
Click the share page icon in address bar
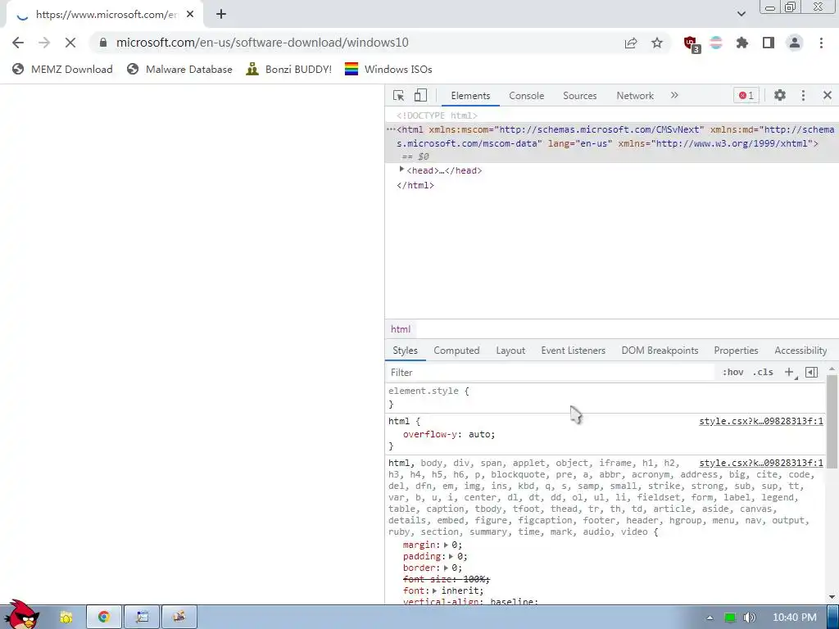[x=631, y=43]
